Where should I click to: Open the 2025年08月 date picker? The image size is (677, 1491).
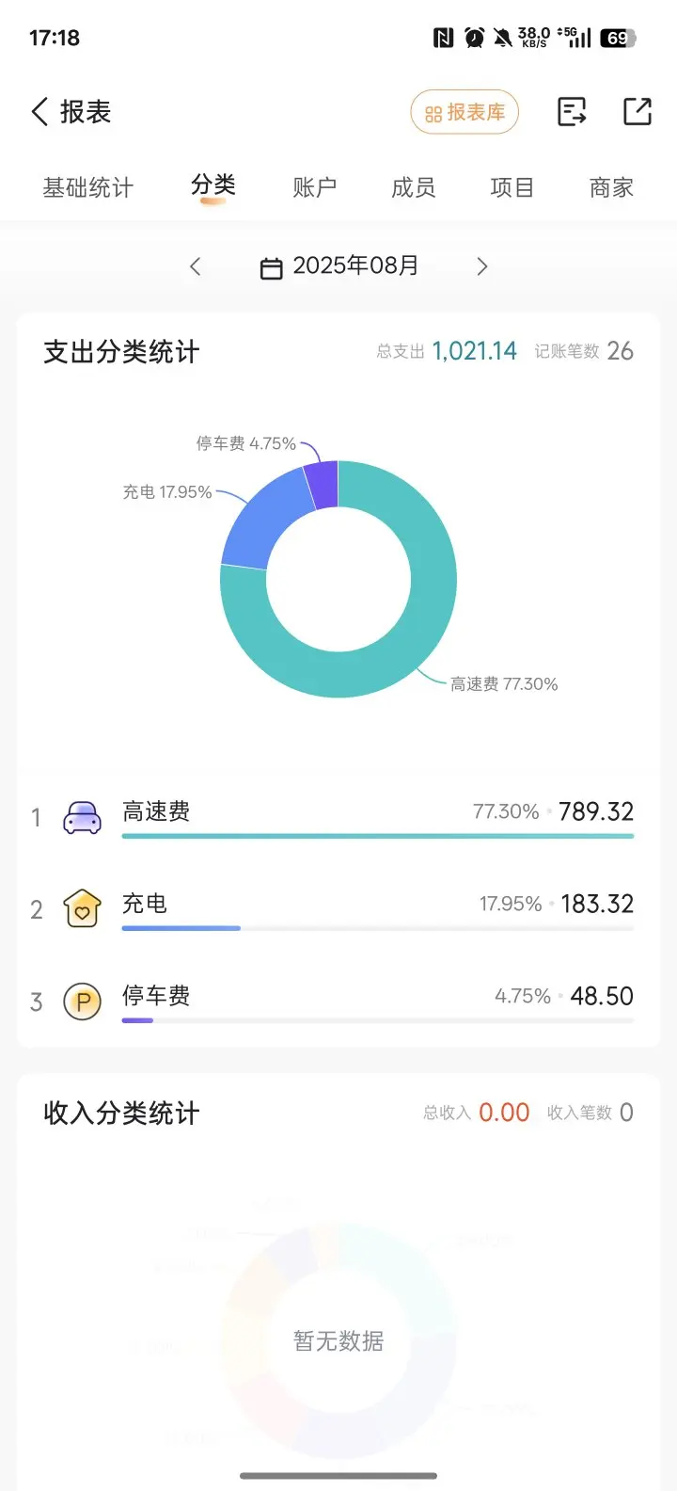[339, 266]
